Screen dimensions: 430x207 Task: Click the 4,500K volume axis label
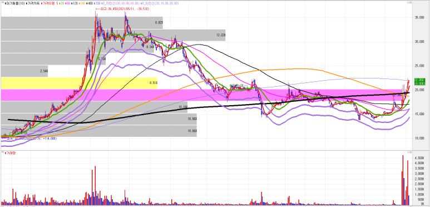click(x=420, y=158)
